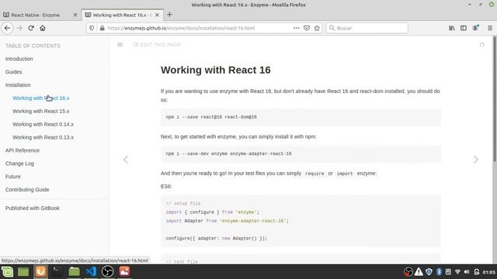497x279 pixels.
Task: Click the Working with React 16 heading
Action: pos(216,70)
